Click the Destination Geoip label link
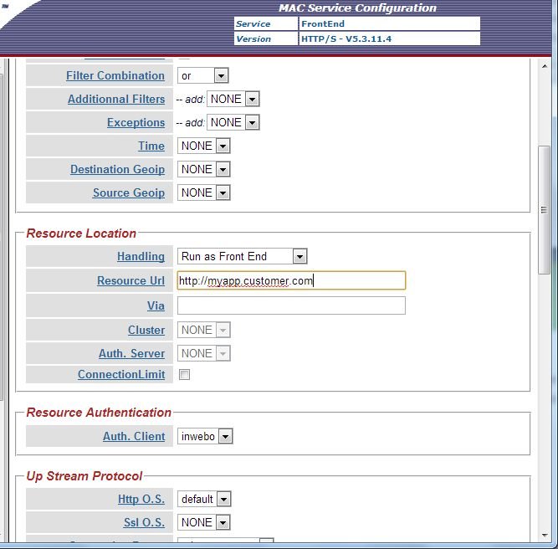Viewport: 558px width, 549px height. (117, 169)
